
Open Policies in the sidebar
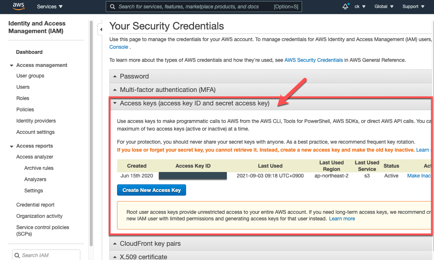pyautogui.click(x=25, y=109)
